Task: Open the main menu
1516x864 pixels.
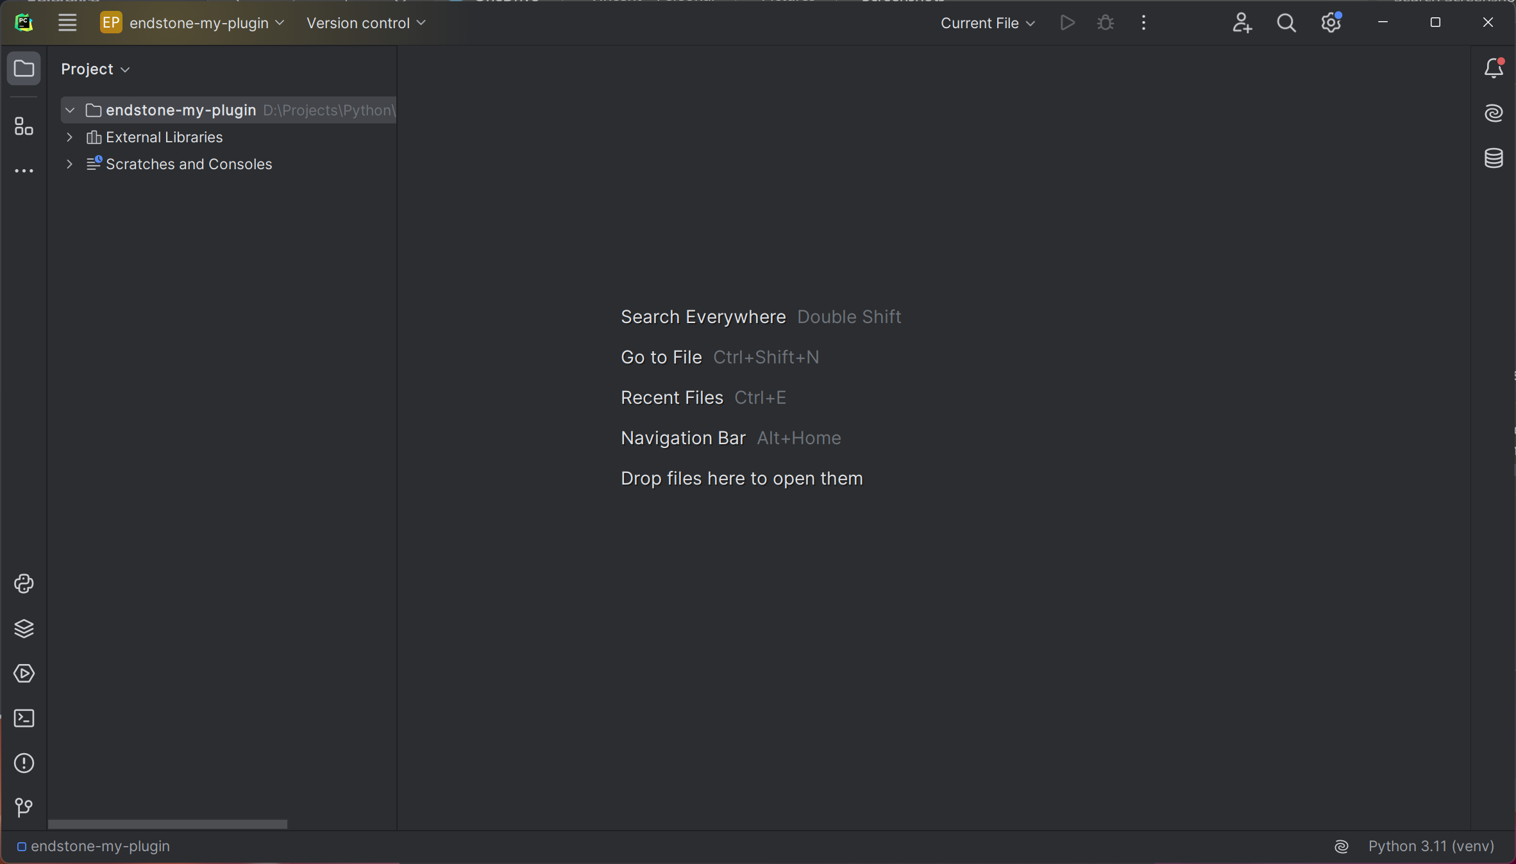Action: click(67, 22)
